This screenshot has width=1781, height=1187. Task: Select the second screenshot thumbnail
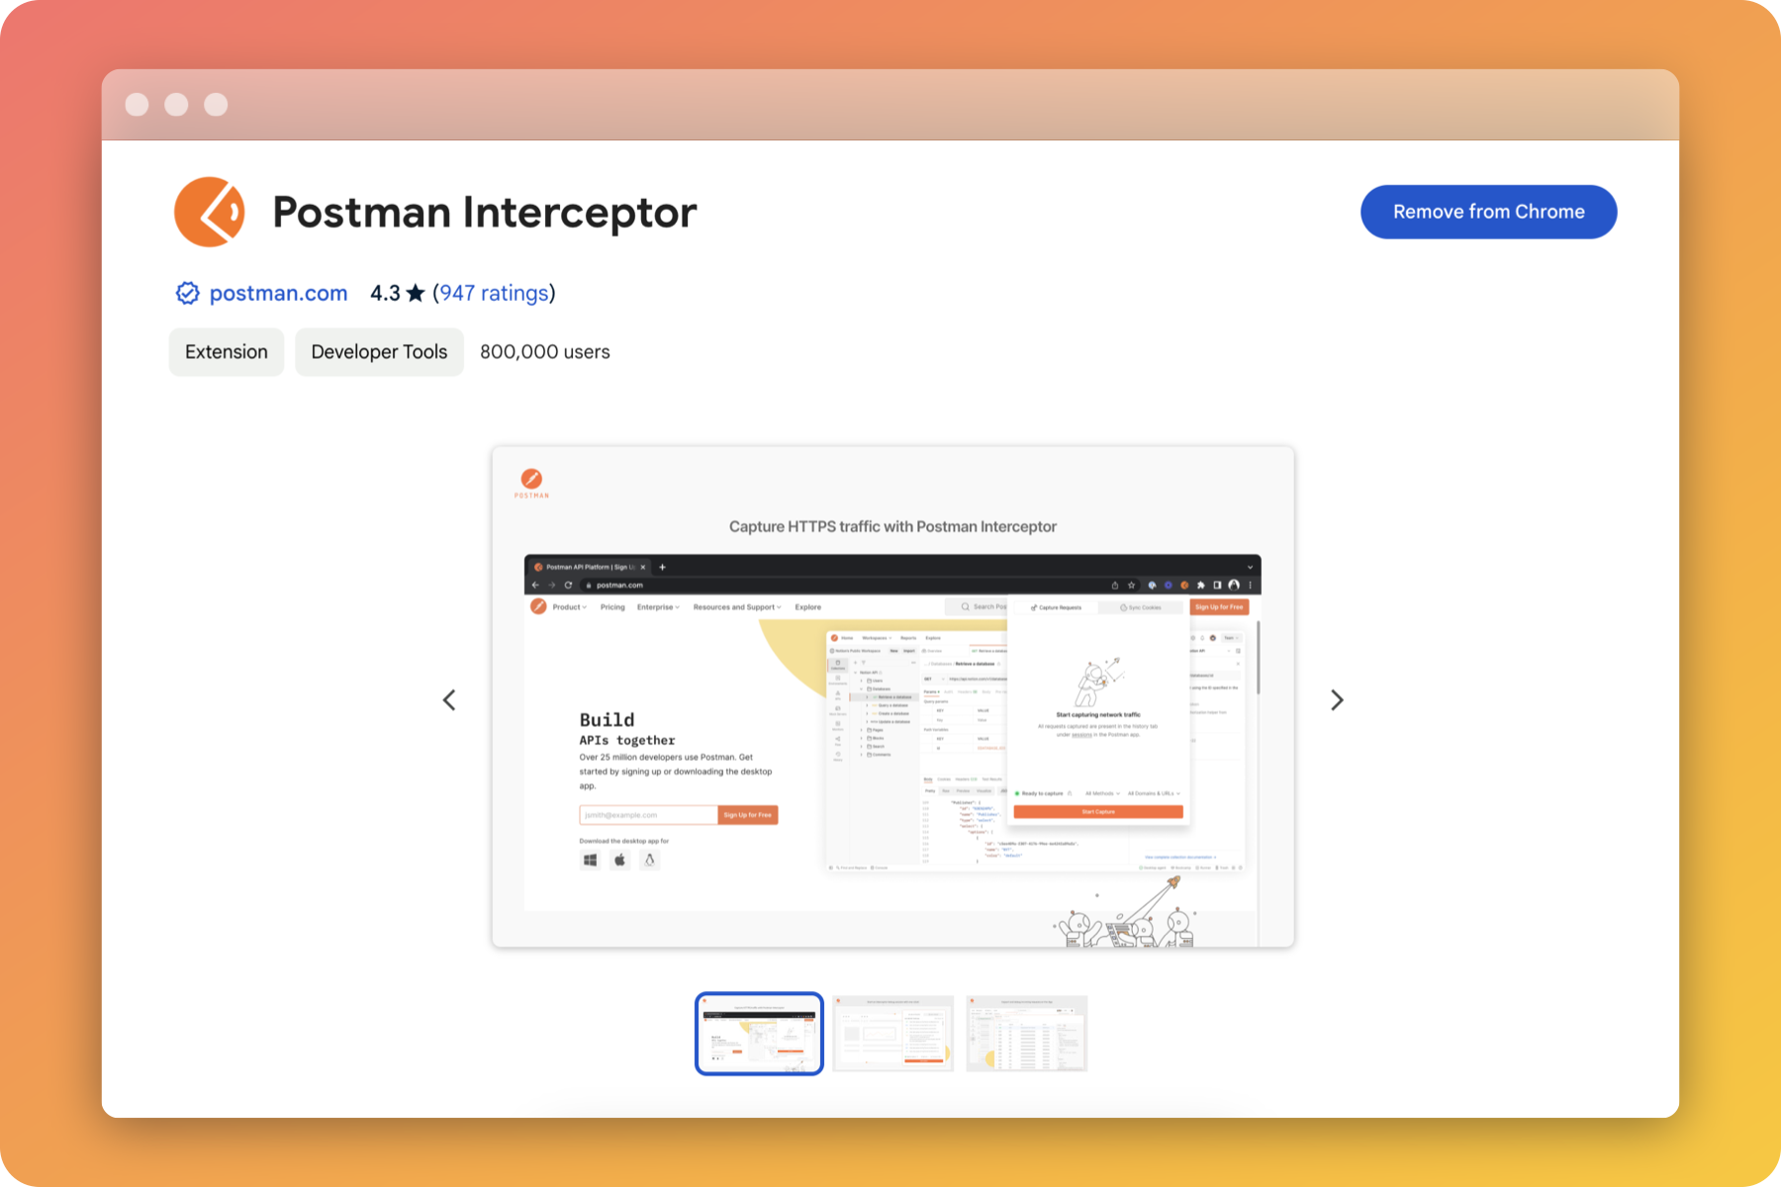(892, 1033)
